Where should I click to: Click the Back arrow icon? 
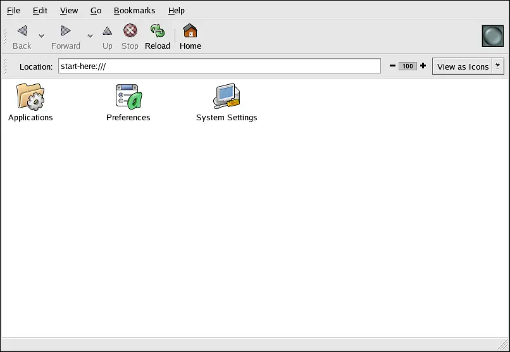click(22, 32)
